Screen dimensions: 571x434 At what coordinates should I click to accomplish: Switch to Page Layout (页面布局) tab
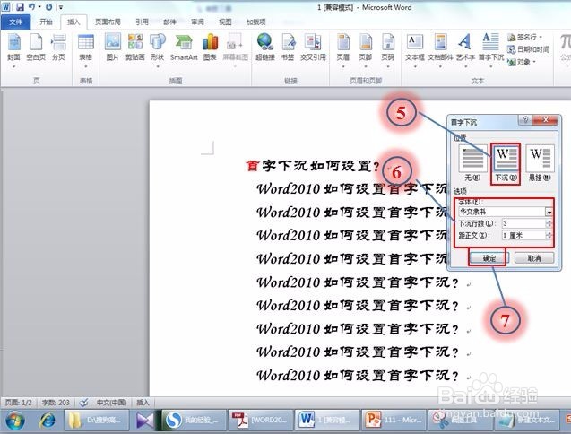[108, 22]
